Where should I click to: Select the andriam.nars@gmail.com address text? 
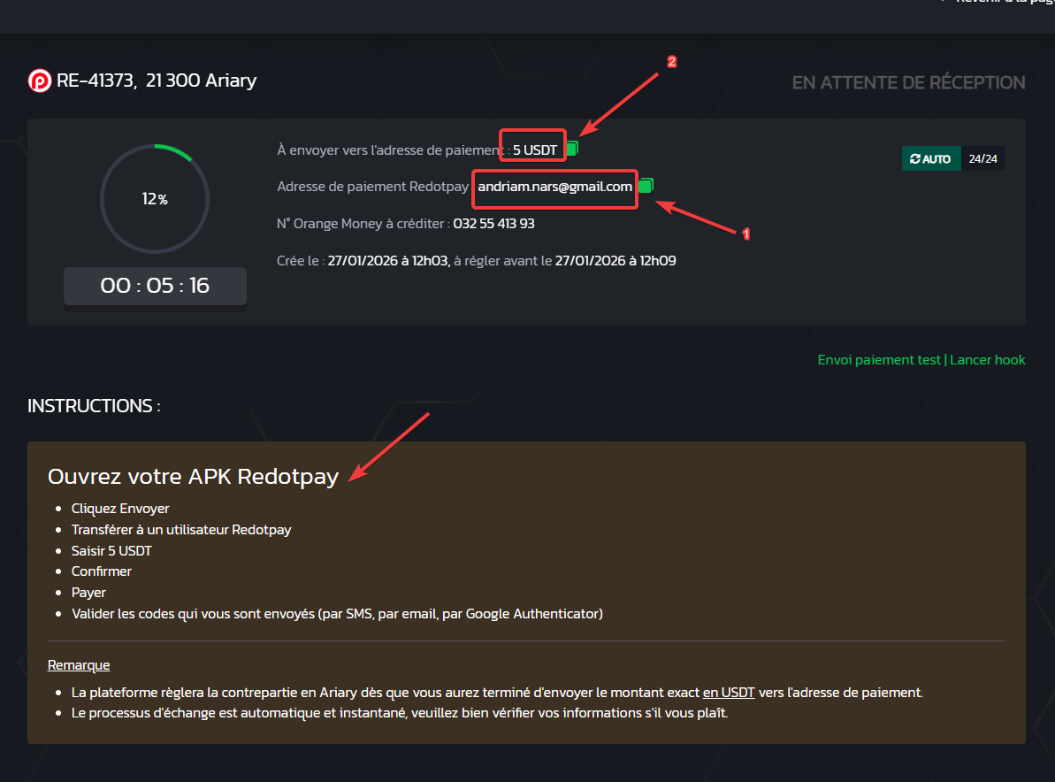554,187
